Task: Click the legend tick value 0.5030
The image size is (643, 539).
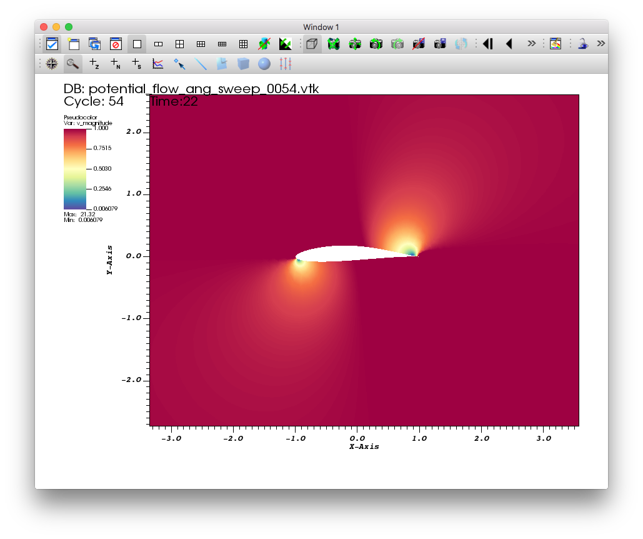Action: click(x=102, y=169)
